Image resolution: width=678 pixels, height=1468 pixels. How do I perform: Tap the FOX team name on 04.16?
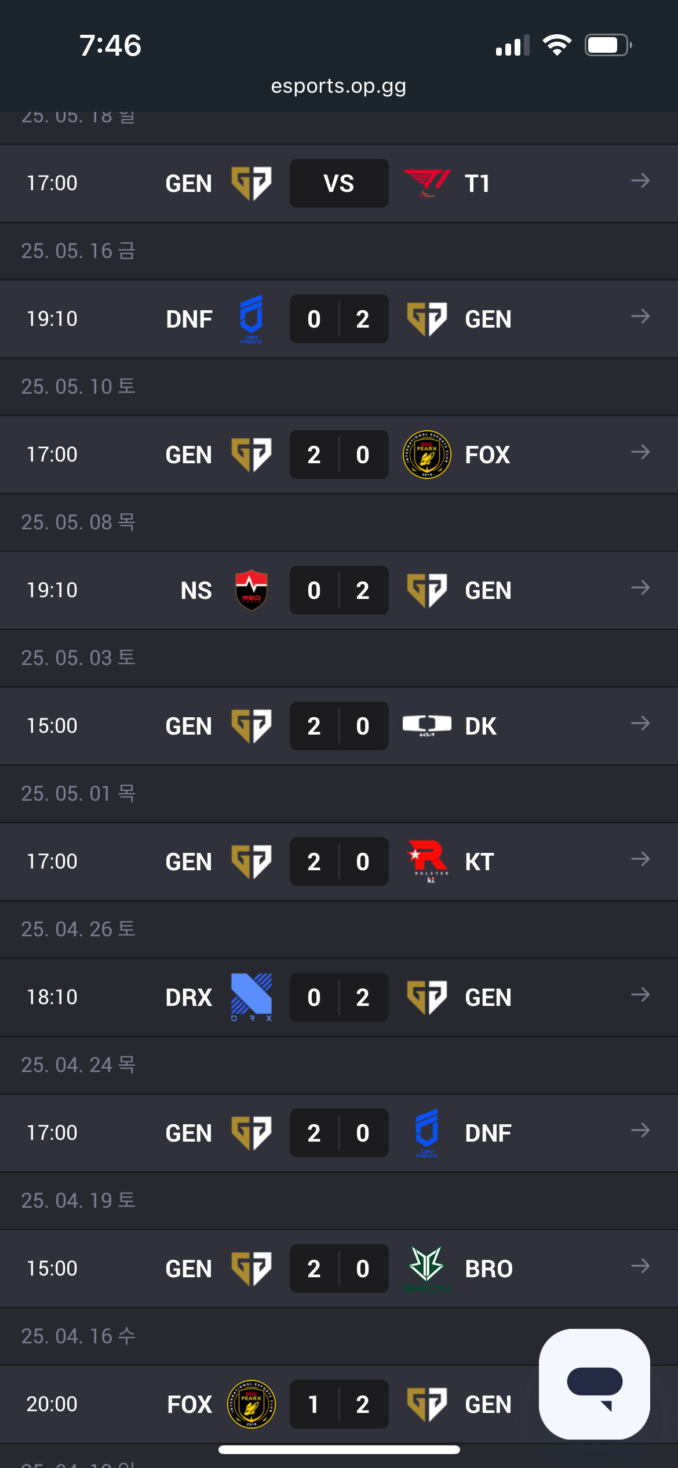tap(189, 1404)
